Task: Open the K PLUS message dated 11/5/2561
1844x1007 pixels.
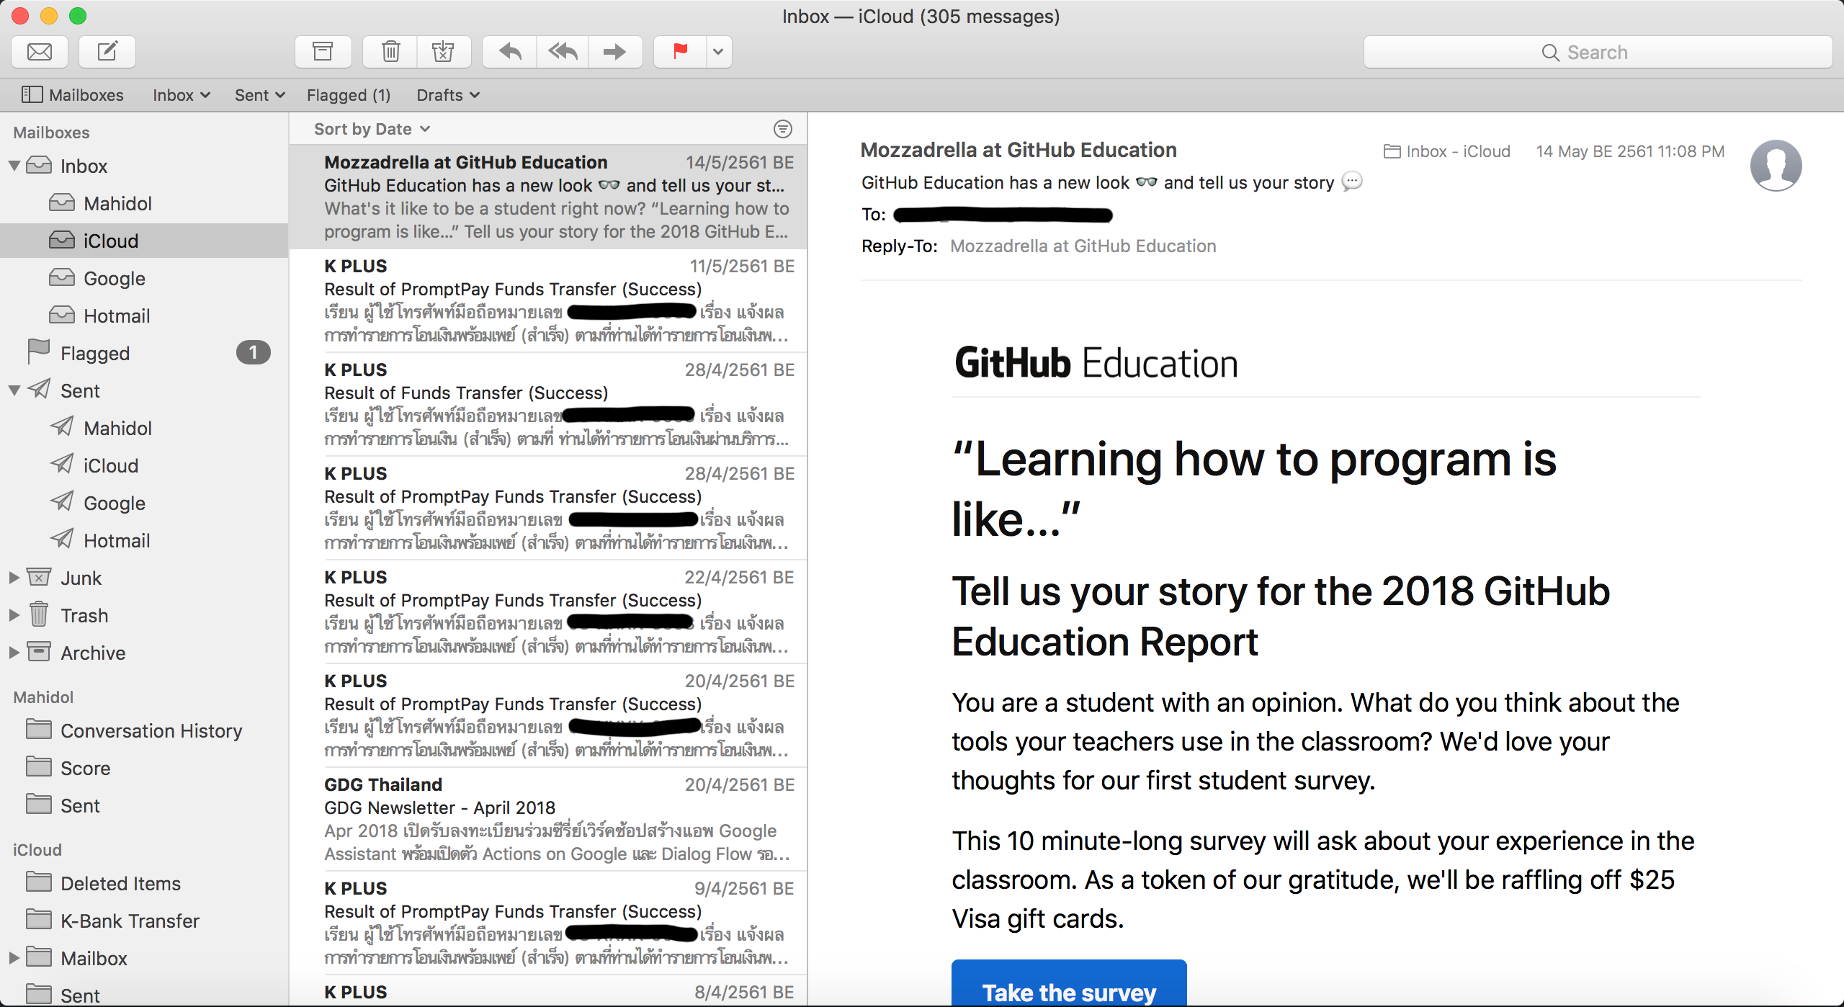Action: pyautogui.click(x=548, y=301)
